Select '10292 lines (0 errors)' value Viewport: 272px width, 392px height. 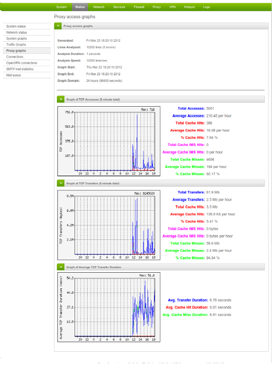pyautogui.click(x=101, y=47)
